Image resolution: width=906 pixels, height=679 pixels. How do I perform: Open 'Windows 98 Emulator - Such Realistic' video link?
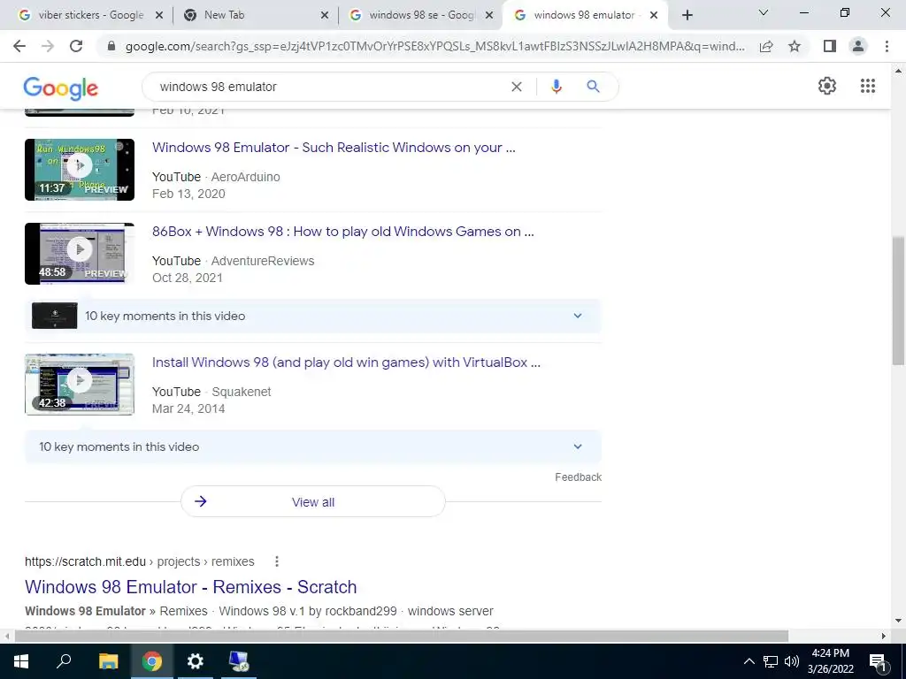334,148
